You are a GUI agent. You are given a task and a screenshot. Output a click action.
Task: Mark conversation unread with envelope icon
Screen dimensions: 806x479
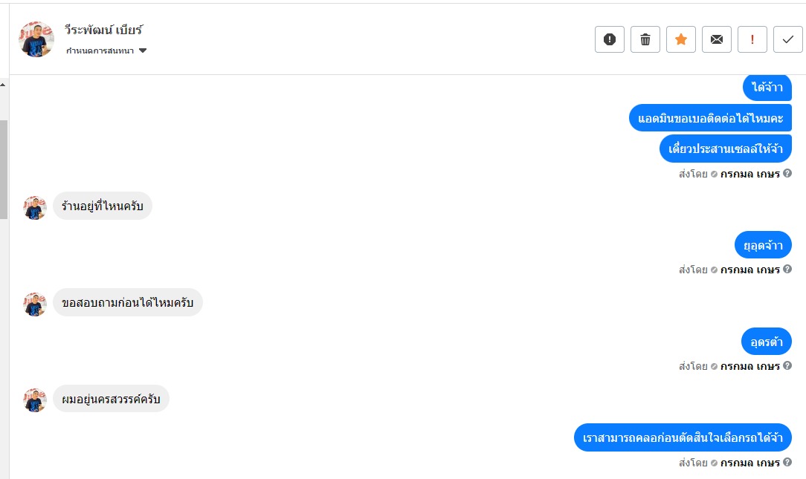717,39
